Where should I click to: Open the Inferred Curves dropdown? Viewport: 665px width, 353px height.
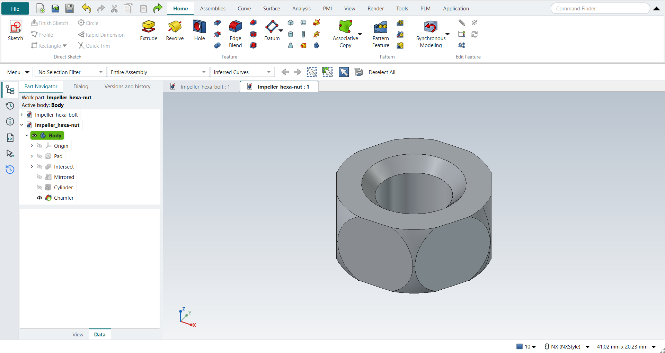[x=242, y=72]
